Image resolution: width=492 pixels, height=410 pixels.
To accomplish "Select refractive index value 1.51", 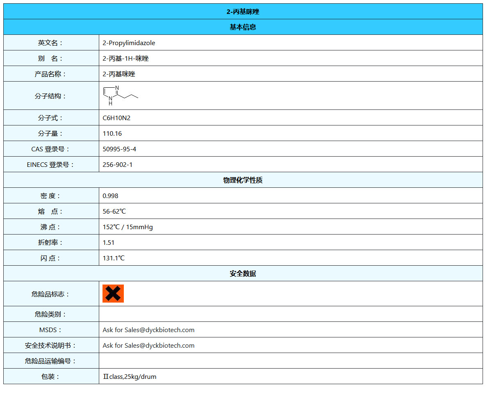I will 109,242.
